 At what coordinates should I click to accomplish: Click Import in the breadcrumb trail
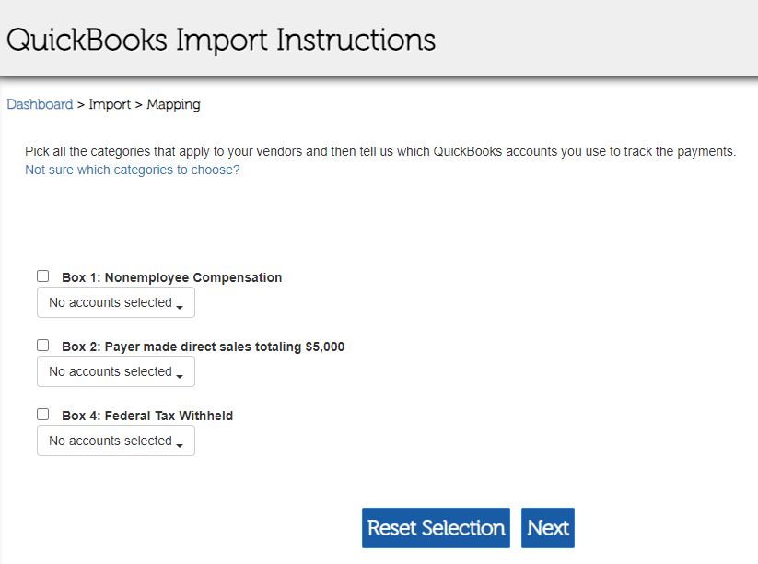[x=110, y=104]
